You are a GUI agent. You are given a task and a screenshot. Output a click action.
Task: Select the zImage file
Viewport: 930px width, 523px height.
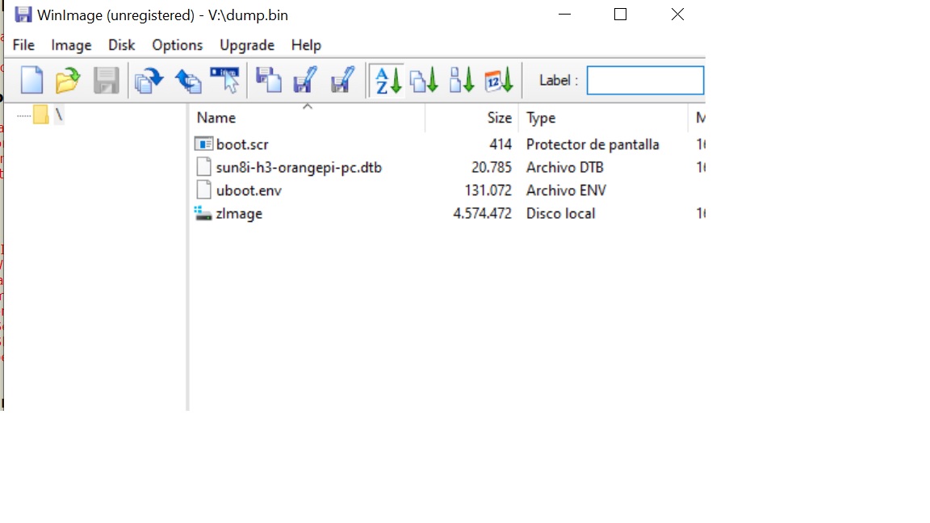239,213
